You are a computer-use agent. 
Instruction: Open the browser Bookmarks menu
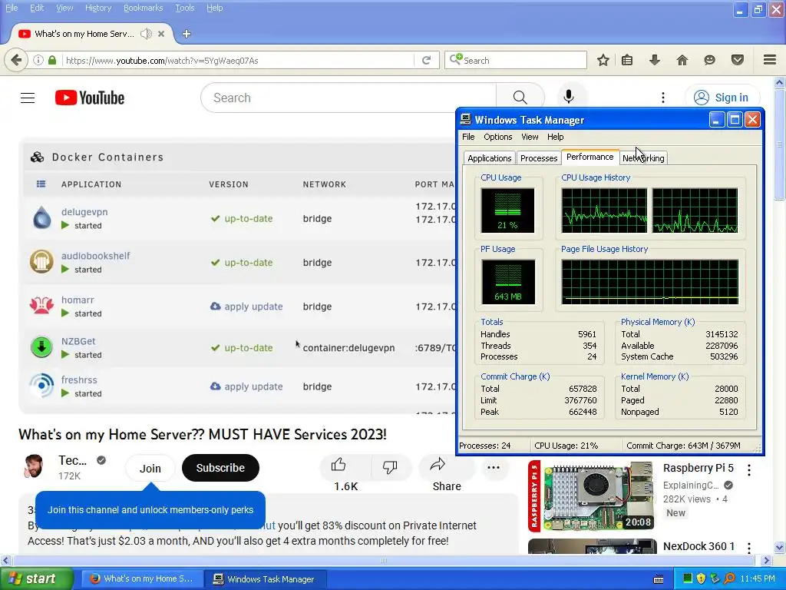tap(143, 8)
